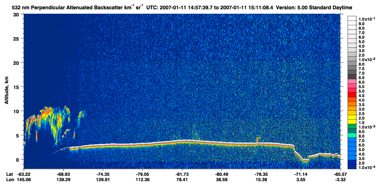378x194 pixels.
Task: Click latitude value "-63.22"
Action: click(24, 174)
